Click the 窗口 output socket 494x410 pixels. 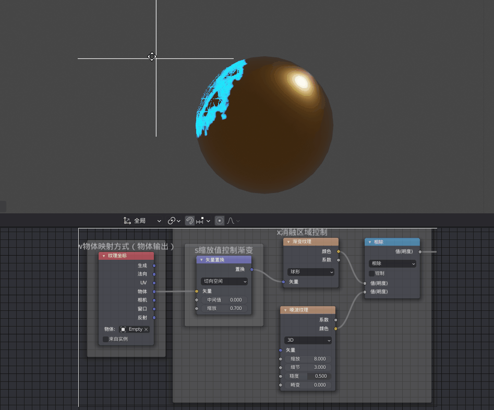pyautogui.click(x=154, y=309)
